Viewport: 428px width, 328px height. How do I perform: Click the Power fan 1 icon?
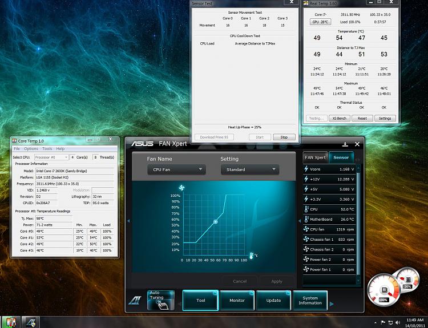pos(306,269)
